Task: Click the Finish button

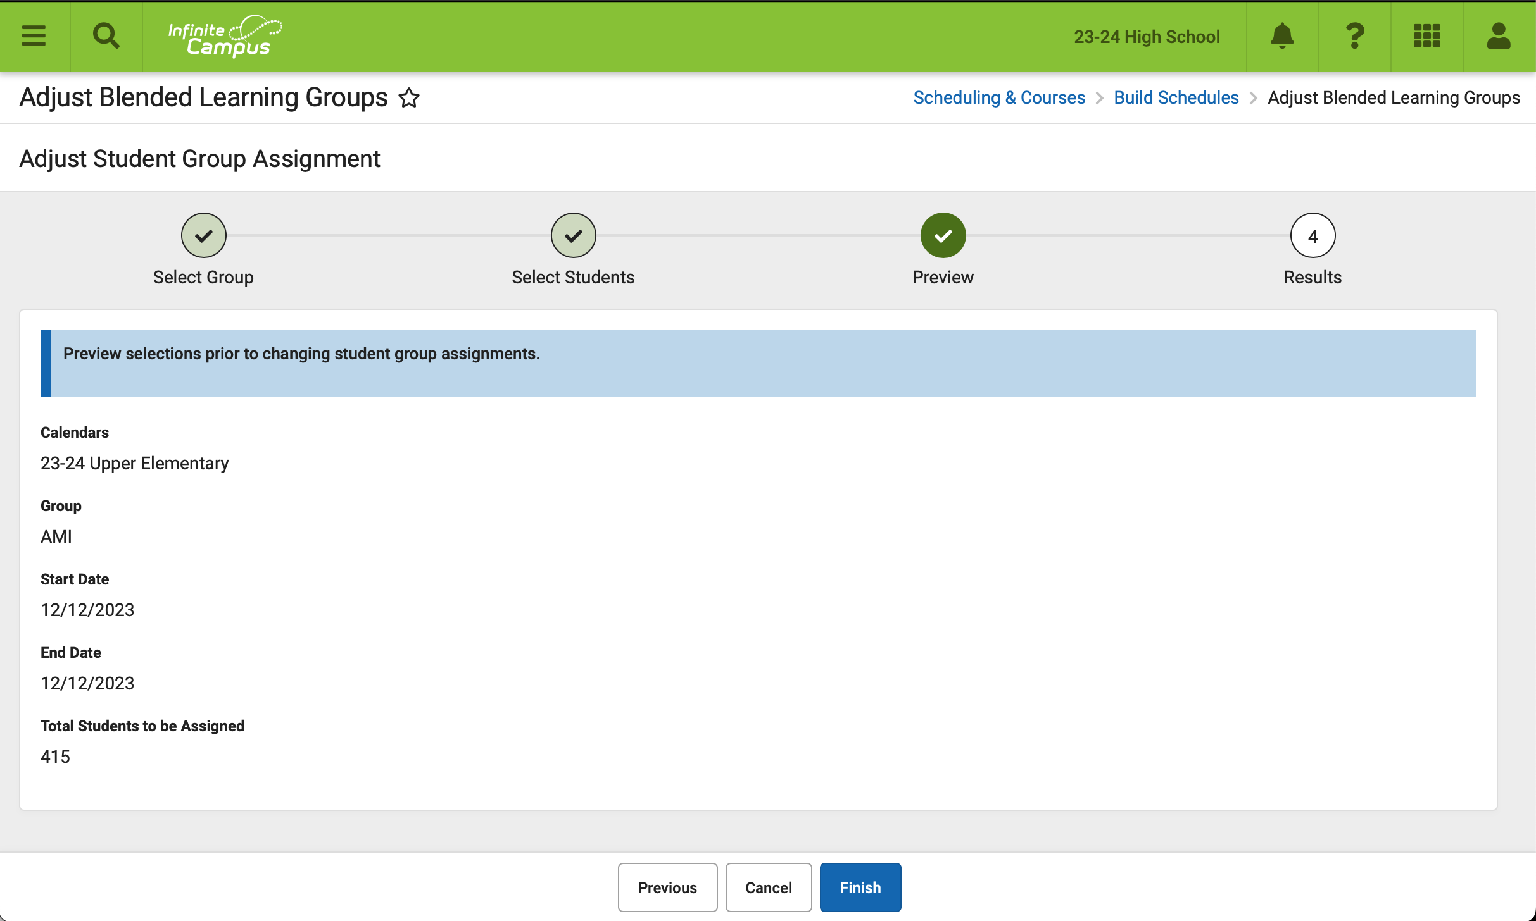Action: point(860,887)
